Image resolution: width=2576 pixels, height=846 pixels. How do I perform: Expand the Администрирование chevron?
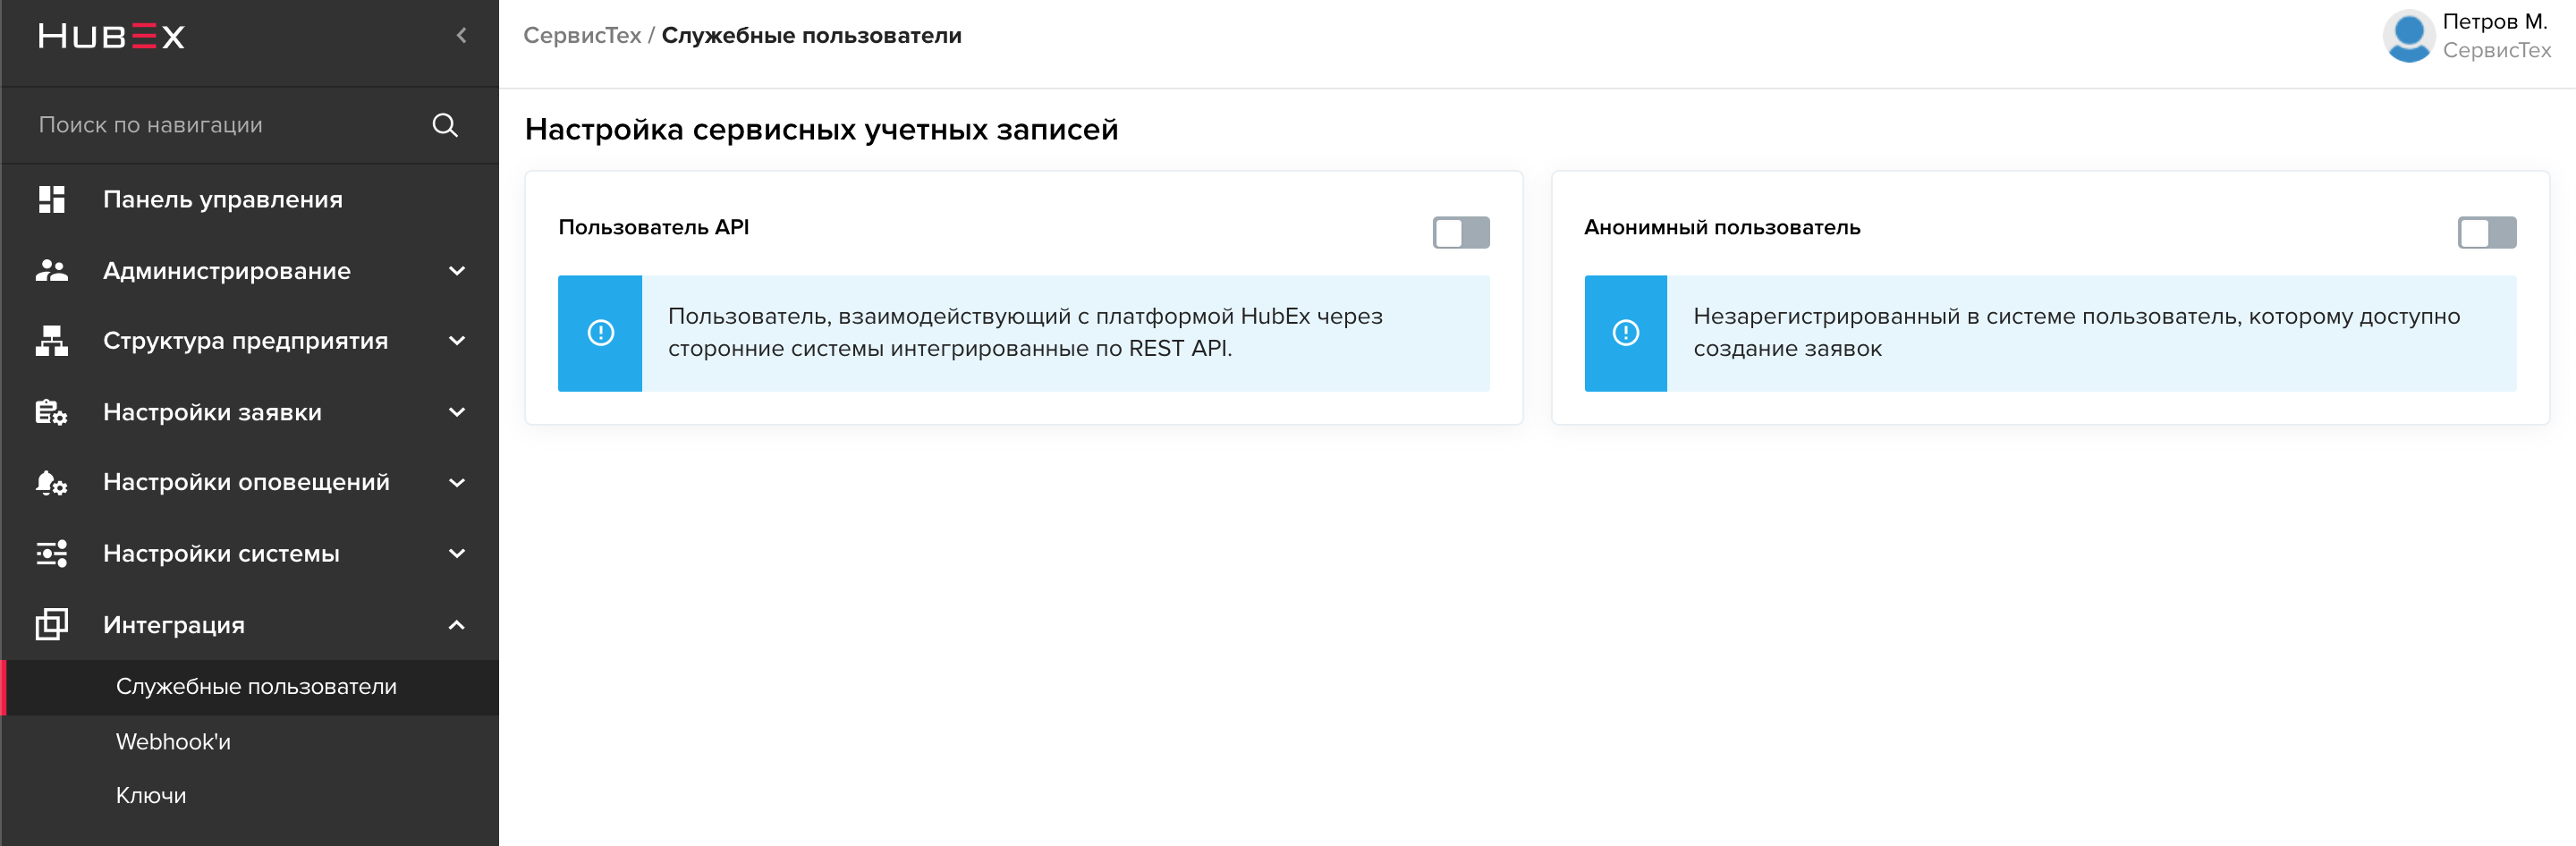[x=457, y=271]
